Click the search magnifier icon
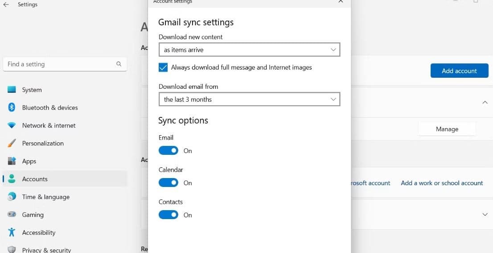The image size is (493, 253). coord(119,64)
